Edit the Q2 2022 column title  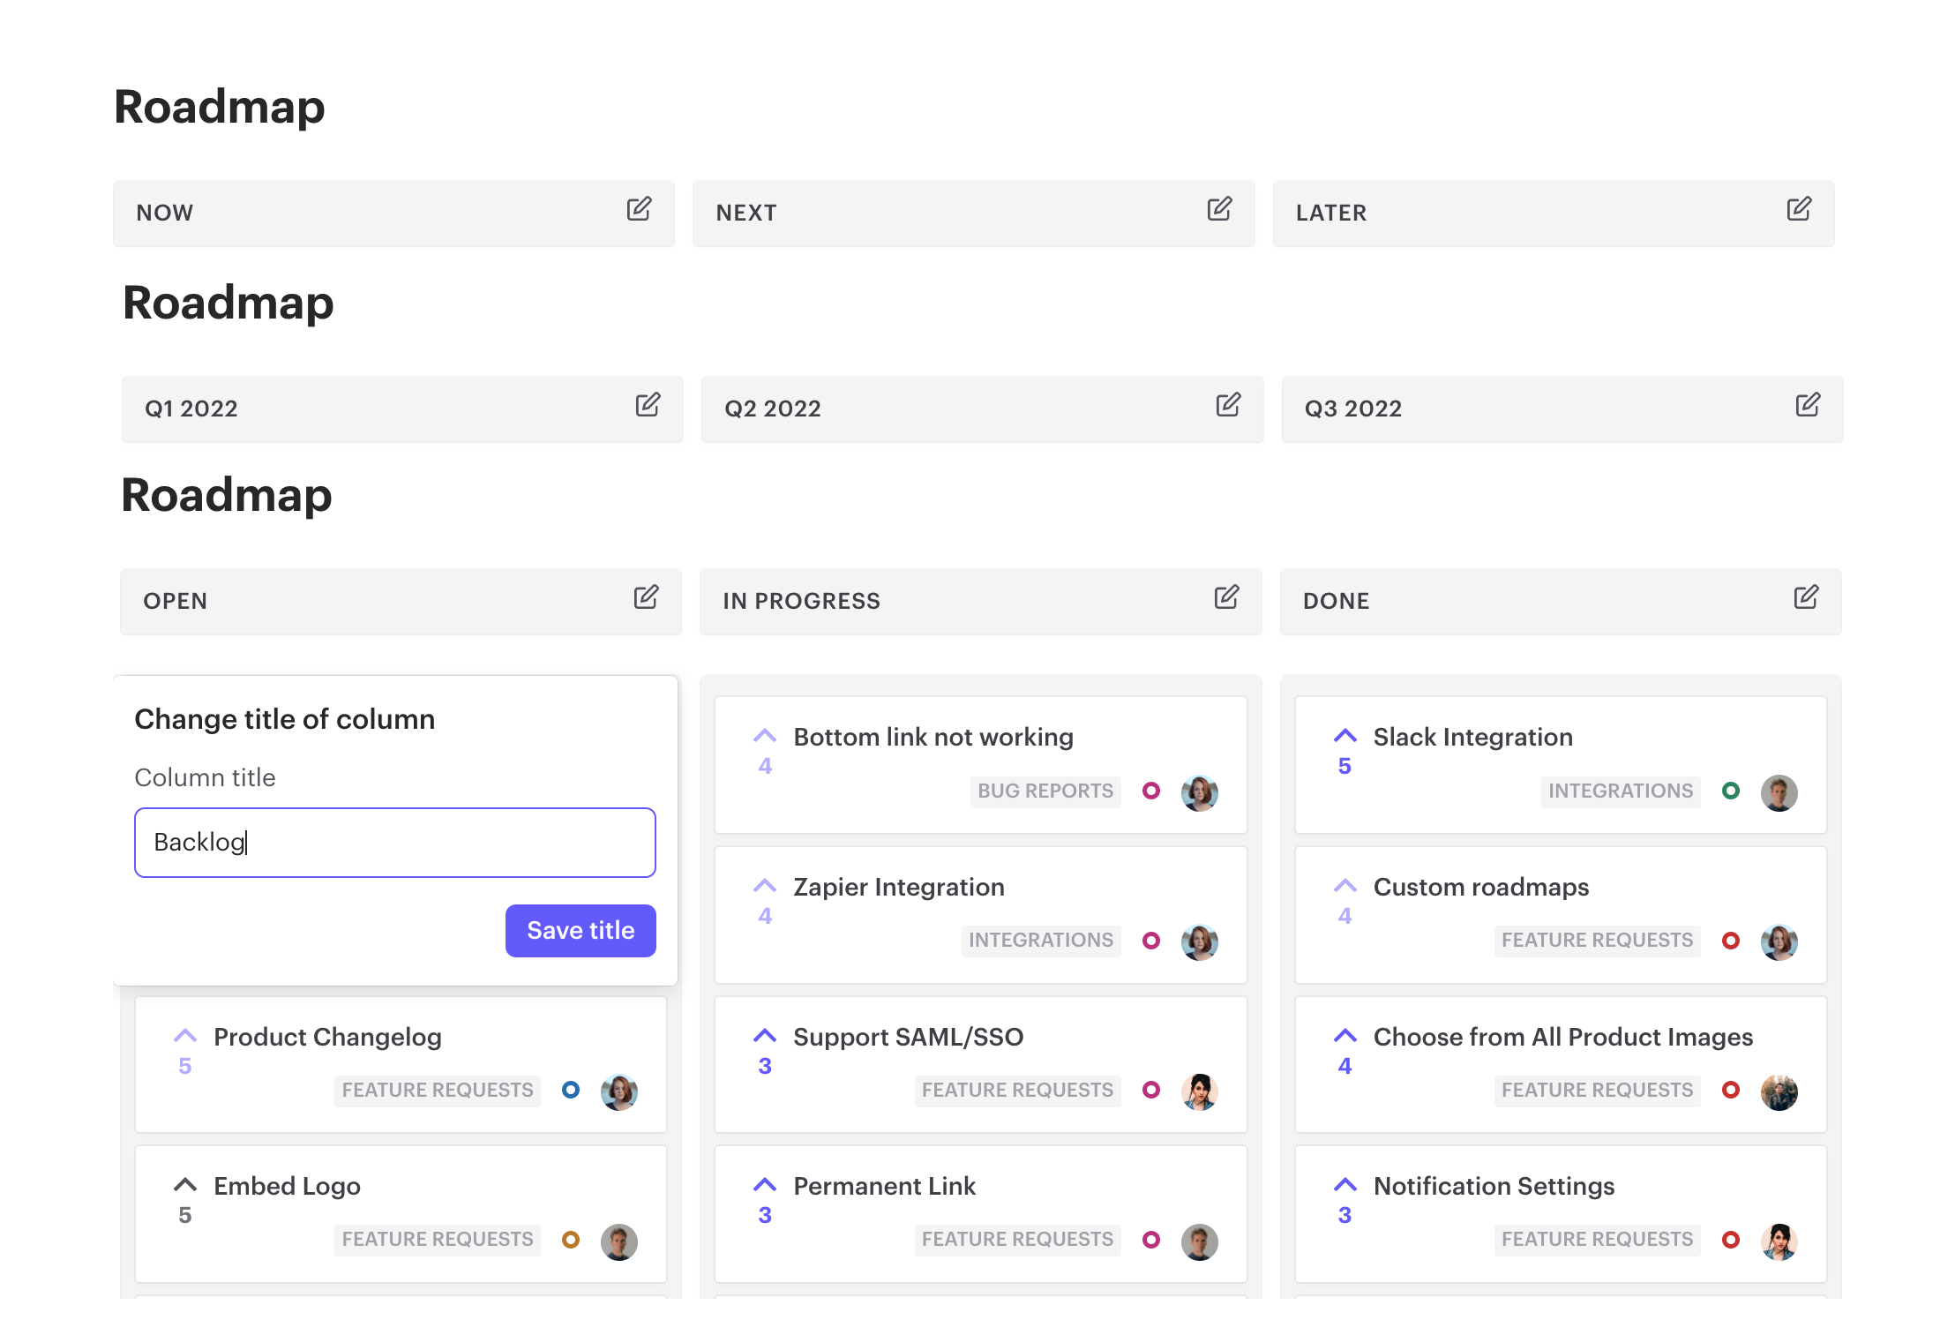(1228, 405)
